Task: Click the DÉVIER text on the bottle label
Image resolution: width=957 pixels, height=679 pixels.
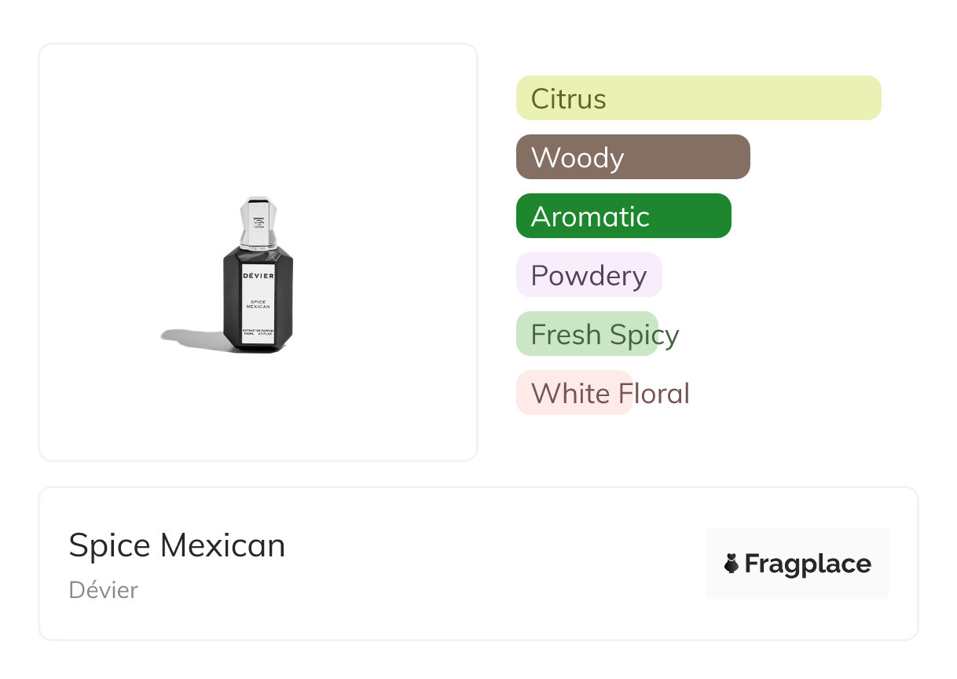Action: pos(258,276)
